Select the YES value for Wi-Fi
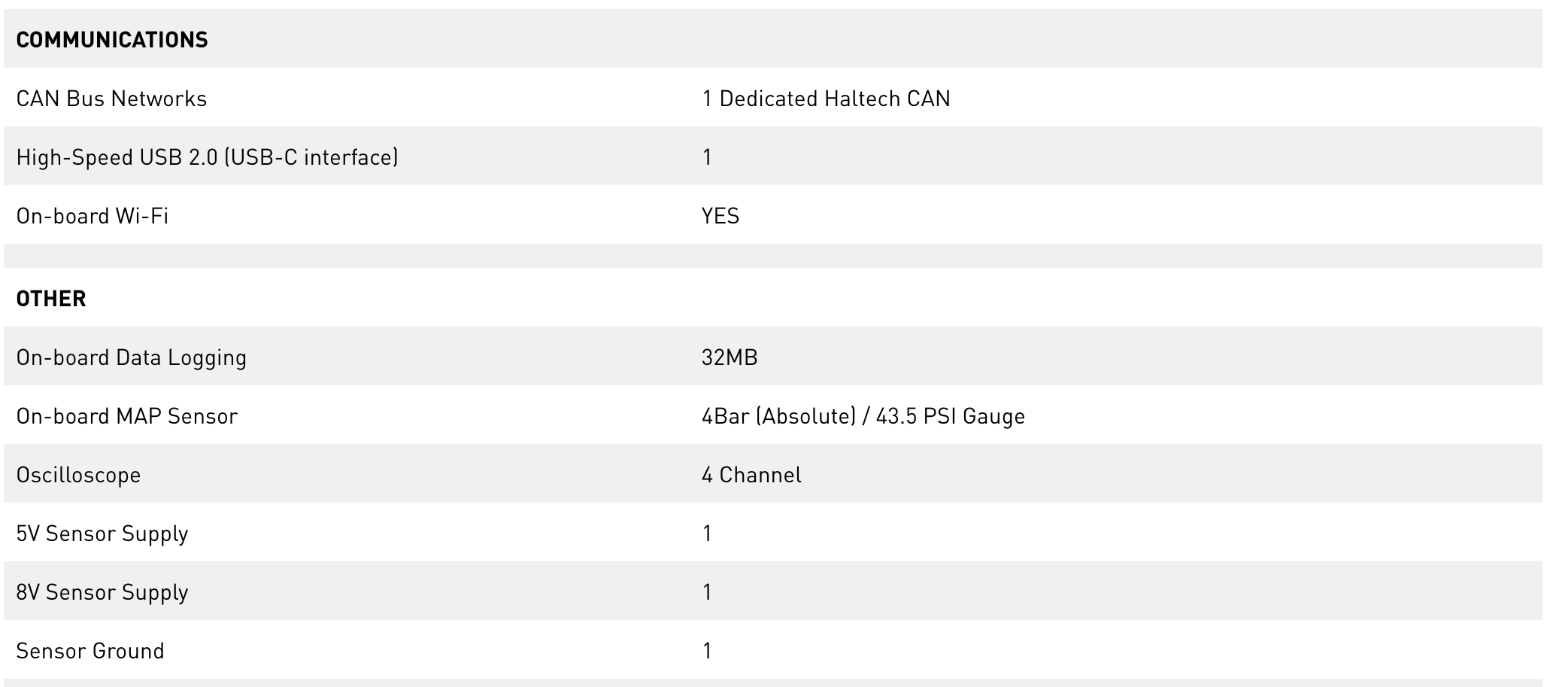1547x687 pixels. (720, 216)
